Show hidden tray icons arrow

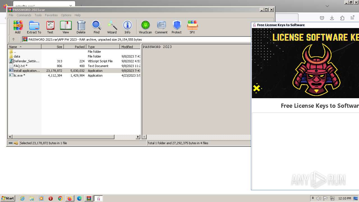(313, 198)
